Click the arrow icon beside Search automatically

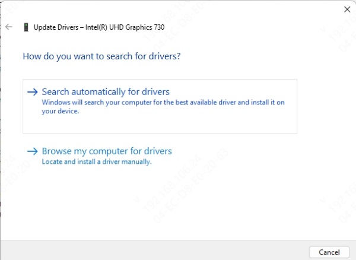(33, 92)
